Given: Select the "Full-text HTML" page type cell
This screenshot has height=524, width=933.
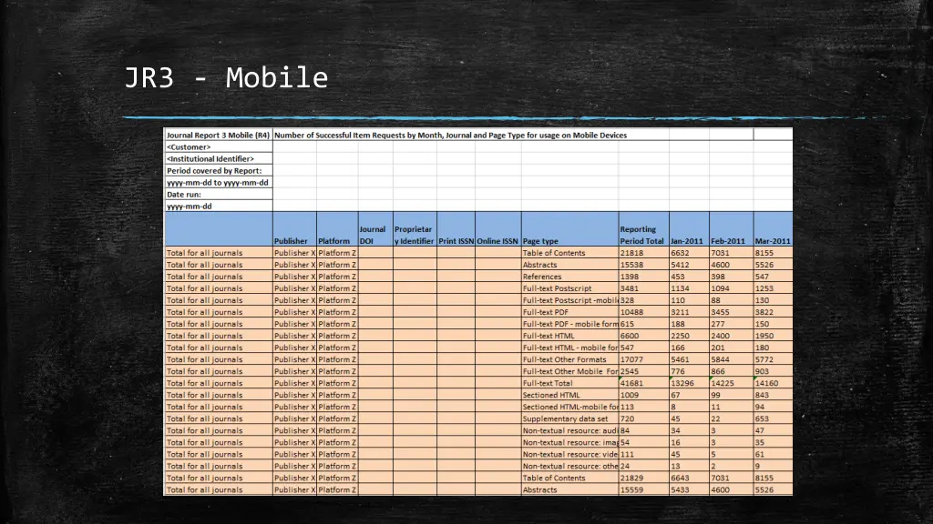Looking at the screenshot, I should (x=569, y=336).
